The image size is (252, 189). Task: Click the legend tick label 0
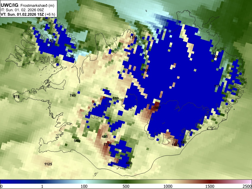[1, 186]
